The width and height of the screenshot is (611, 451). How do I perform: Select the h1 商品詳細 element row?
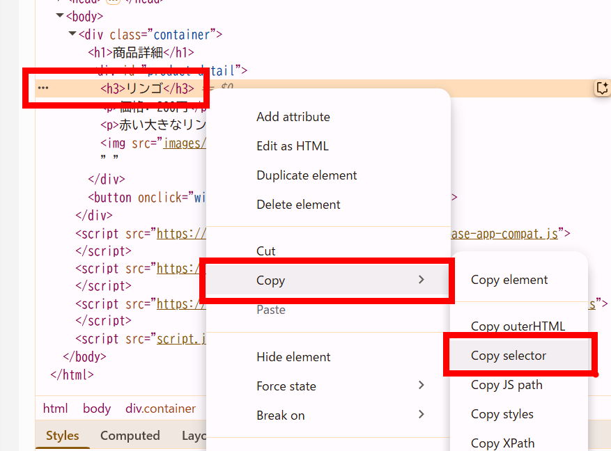(x=141, y=52)
